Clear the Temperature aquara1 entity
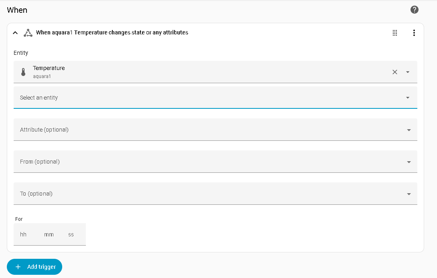 pos(394,72)
